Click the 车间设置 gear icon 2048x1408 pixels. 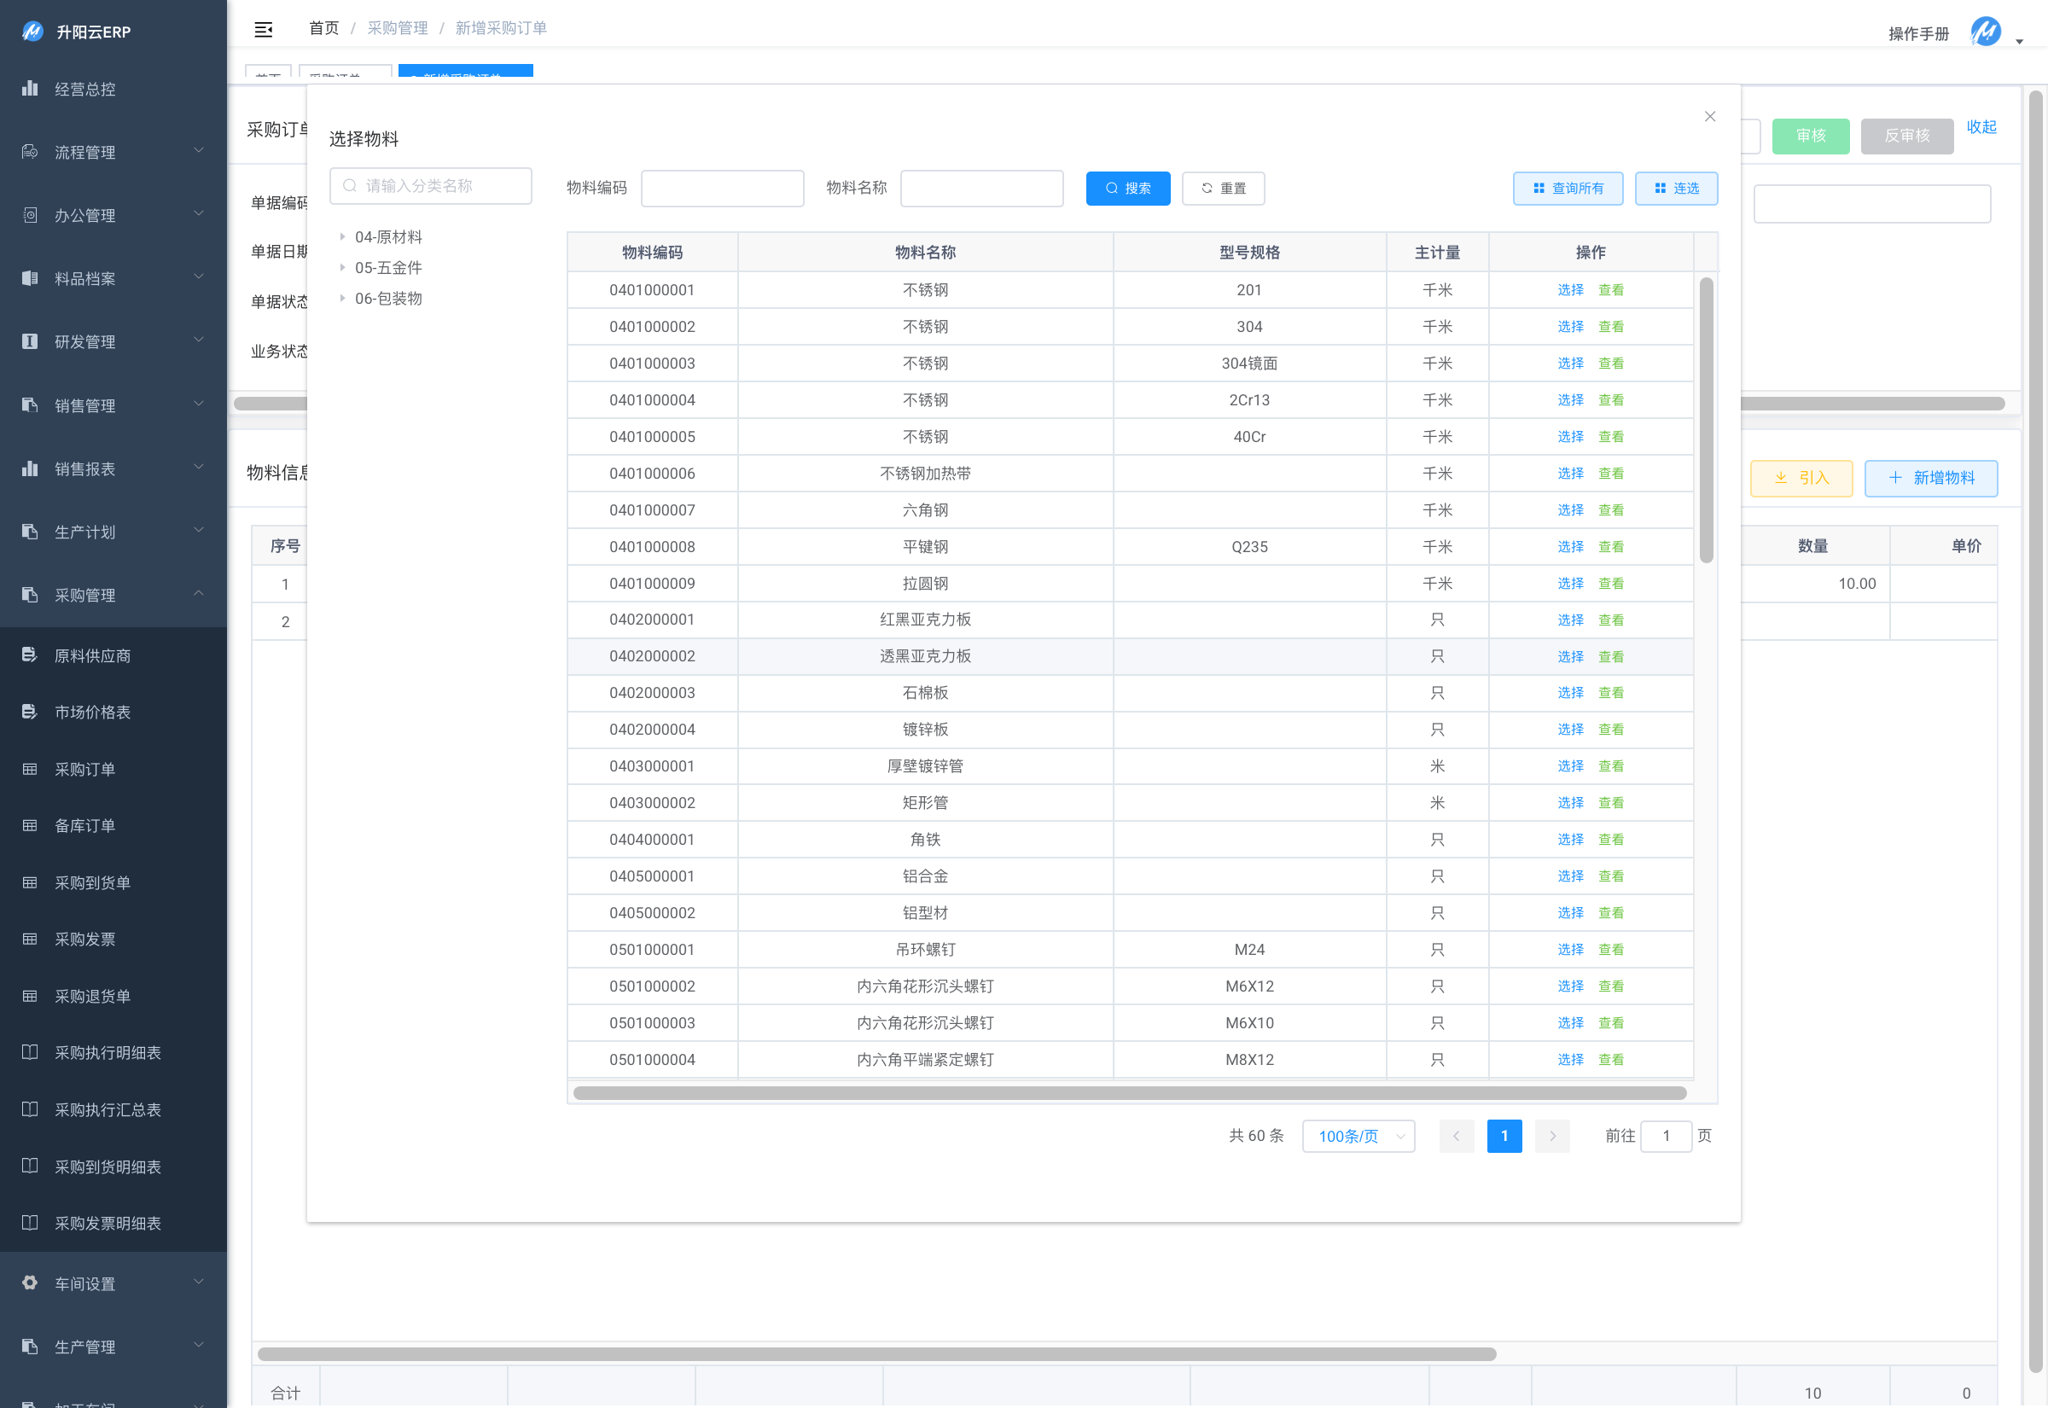(x=30, y=1283)
